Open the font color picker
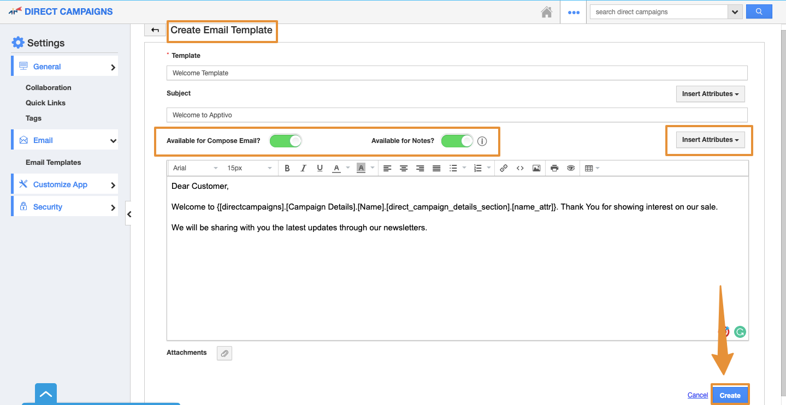786x405 pixels. (x=336, y=168)
